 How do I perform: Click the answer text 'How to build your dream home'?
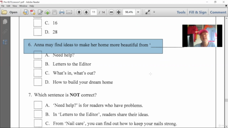[x=83, y=82]
